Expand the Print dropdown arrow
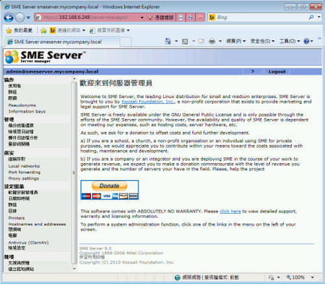325x284 pixels. pyautogui.click(x=220, y=41)
